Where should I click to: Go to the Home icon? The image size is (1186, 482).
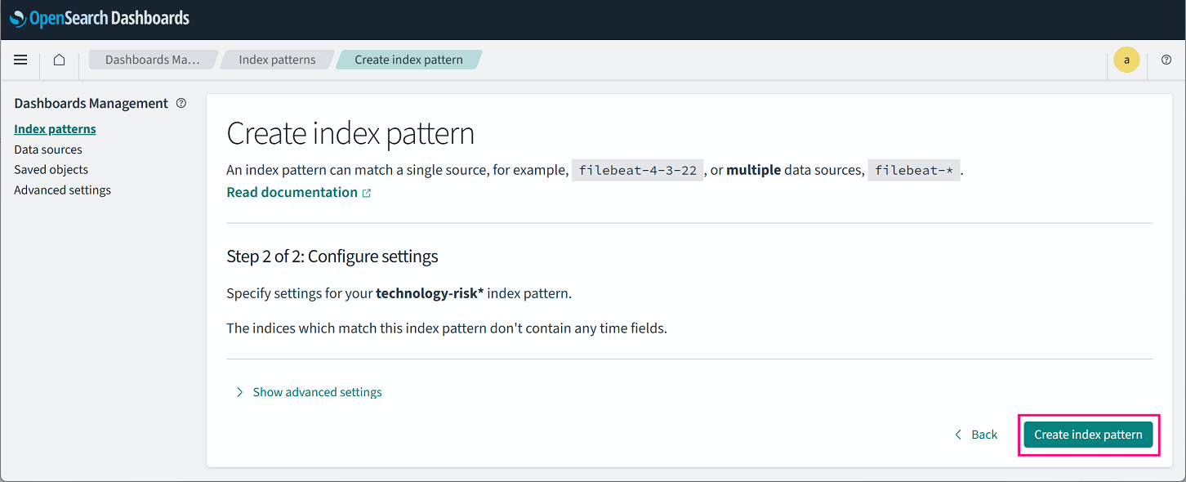point(59,60)
